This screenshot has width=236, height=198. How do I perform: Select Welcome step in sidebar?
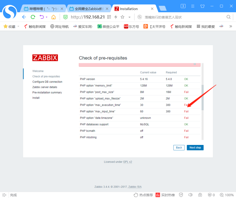click(38, 71)
